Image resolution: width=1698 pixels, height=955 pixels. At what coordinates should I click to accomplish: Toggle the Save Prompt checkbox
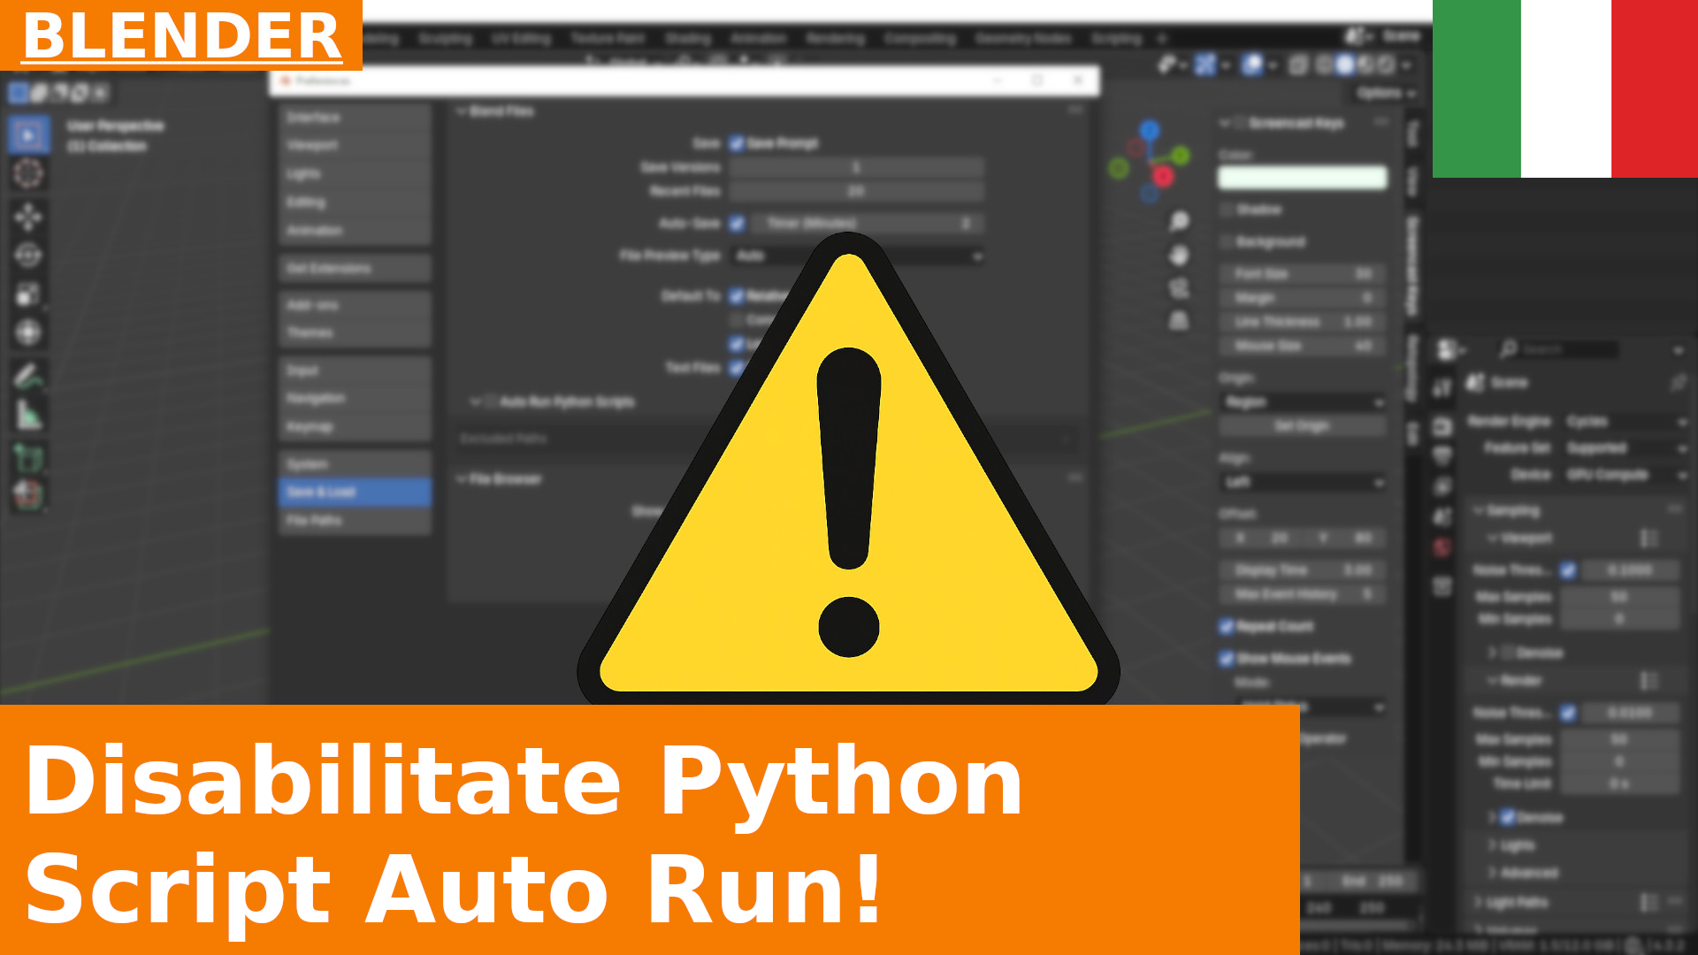(x=737, y=143)
